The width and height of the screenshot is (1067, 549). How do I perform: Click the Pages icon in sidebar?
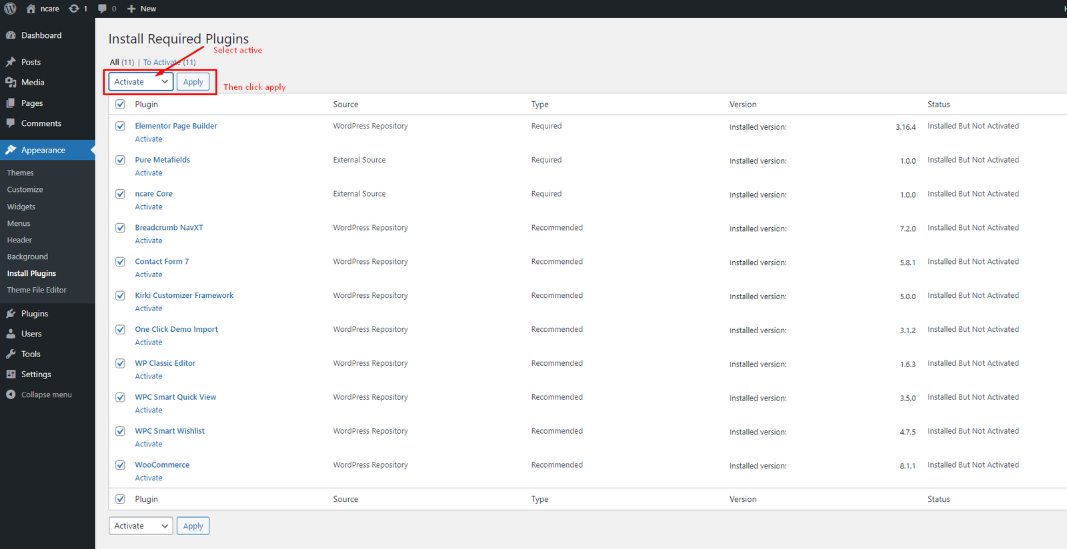point(11,103)
